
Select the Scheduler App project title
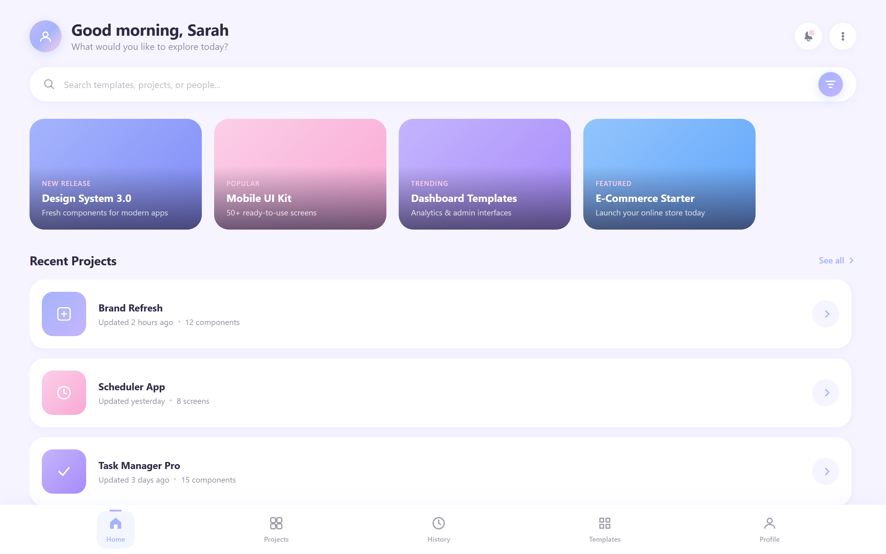(132, 387)
